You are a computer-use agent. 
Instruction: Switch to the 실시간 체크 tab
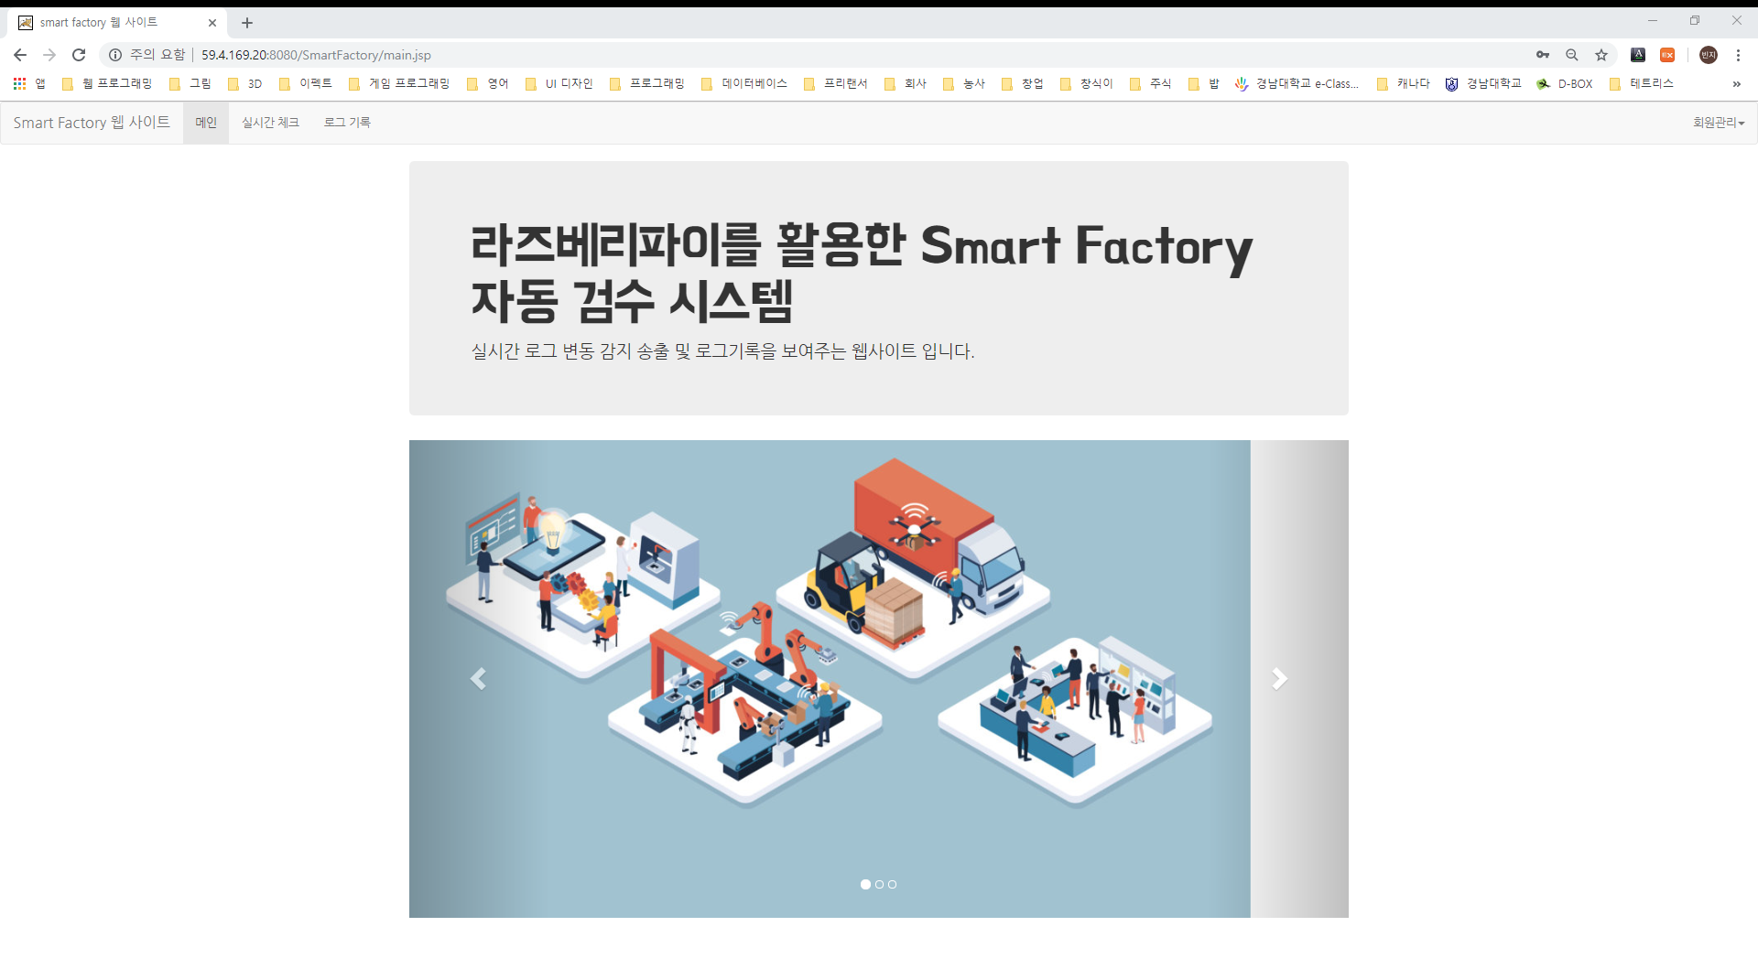270,122
